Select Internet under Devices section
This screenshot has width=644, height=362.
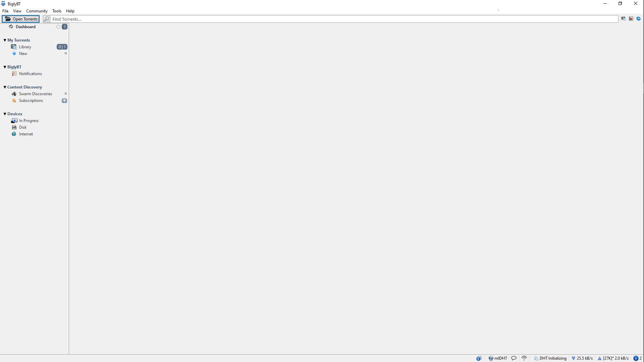point(25,133)
